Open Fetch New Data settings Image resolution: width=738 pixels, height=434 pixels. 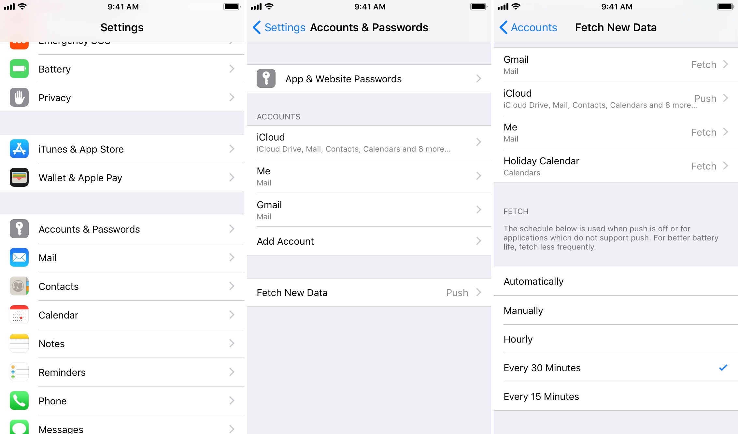(x=368, y=292)
